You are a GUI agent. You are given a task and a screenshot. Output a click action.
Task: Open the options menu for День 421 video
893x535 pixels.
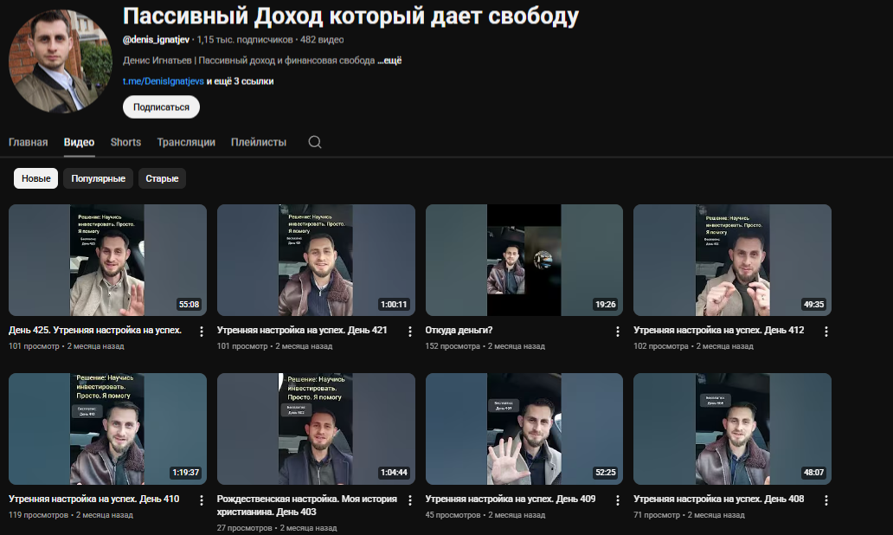point(409,331)
